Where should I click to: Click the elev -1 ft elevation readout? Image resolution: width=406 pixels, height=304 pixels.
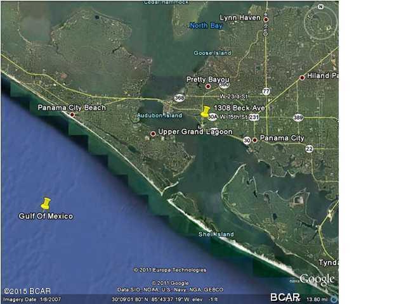[206, 300]
